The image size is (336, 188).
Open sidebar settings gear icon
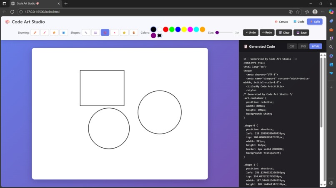point(331,183)
